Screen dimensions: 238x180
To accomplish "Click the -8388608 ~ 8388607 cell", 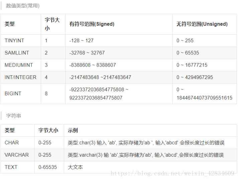I will [119, 65].
